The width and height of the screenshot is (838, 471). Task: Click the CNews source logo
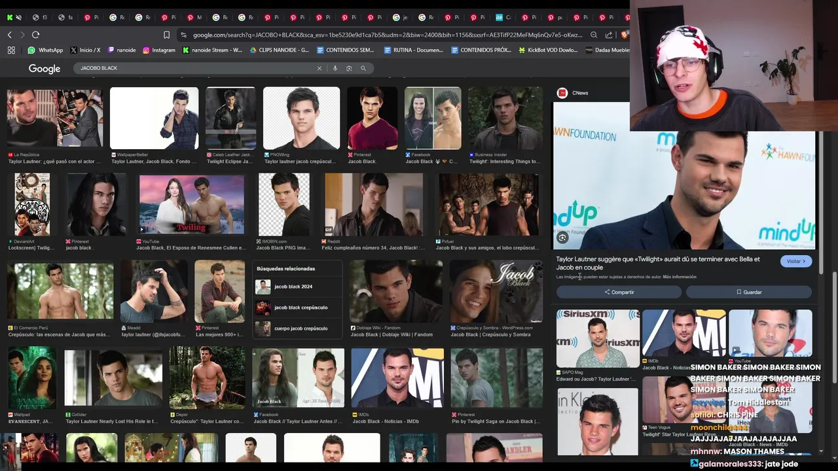coord(562,93)
